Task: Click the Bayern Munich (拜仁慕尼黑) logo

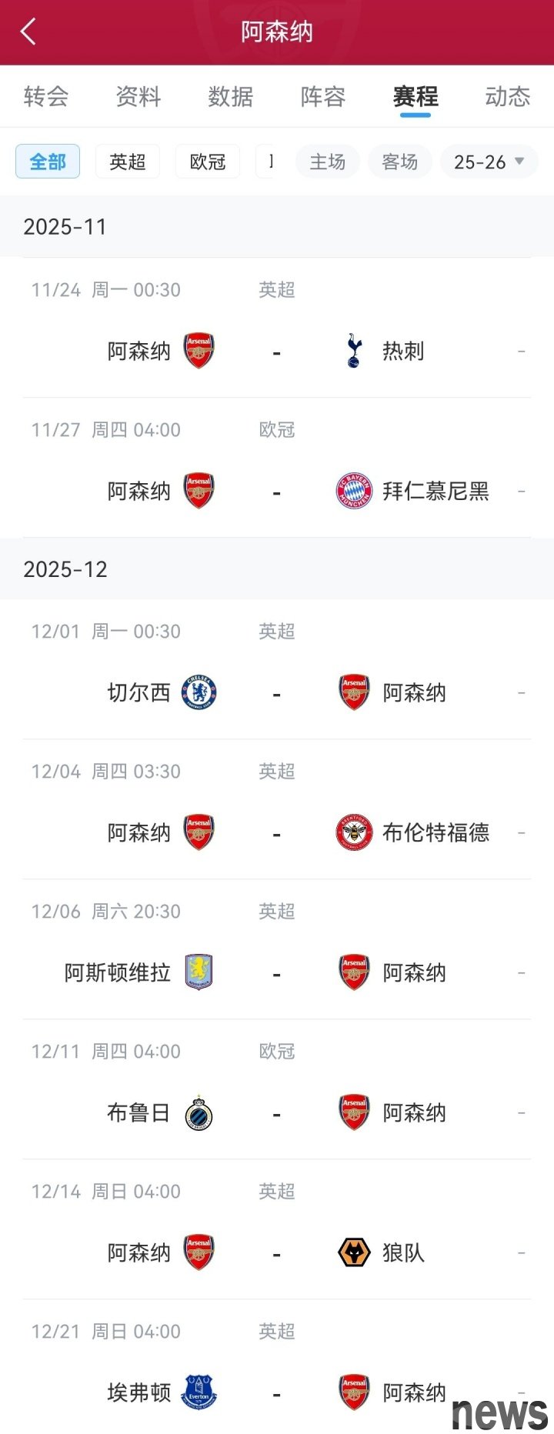Action: [354, 491]
